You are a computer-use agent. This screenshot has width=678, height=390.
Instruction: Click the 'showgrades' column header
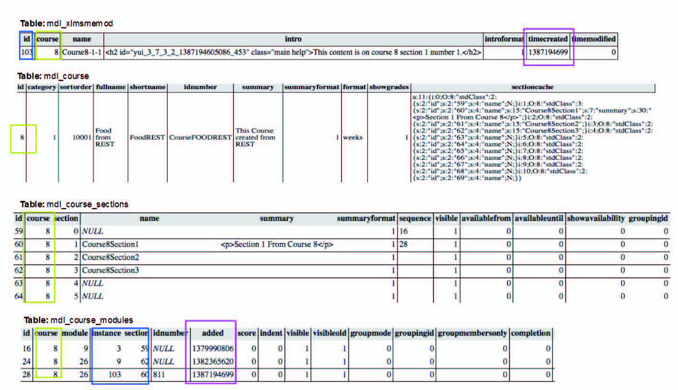389,87
